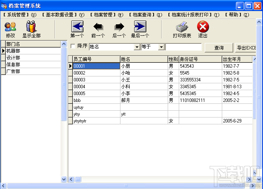
Task: Select department 设计部
Action: click(x=33, y=58)
